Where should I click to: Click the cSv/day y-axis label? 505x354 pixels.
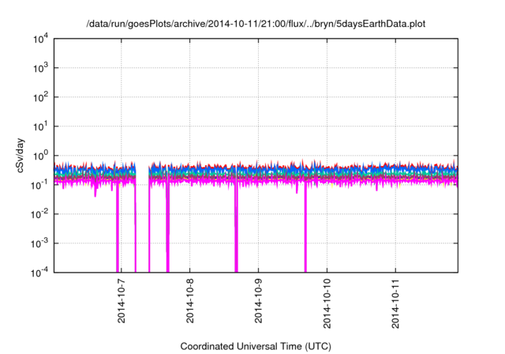coord(21,156)
